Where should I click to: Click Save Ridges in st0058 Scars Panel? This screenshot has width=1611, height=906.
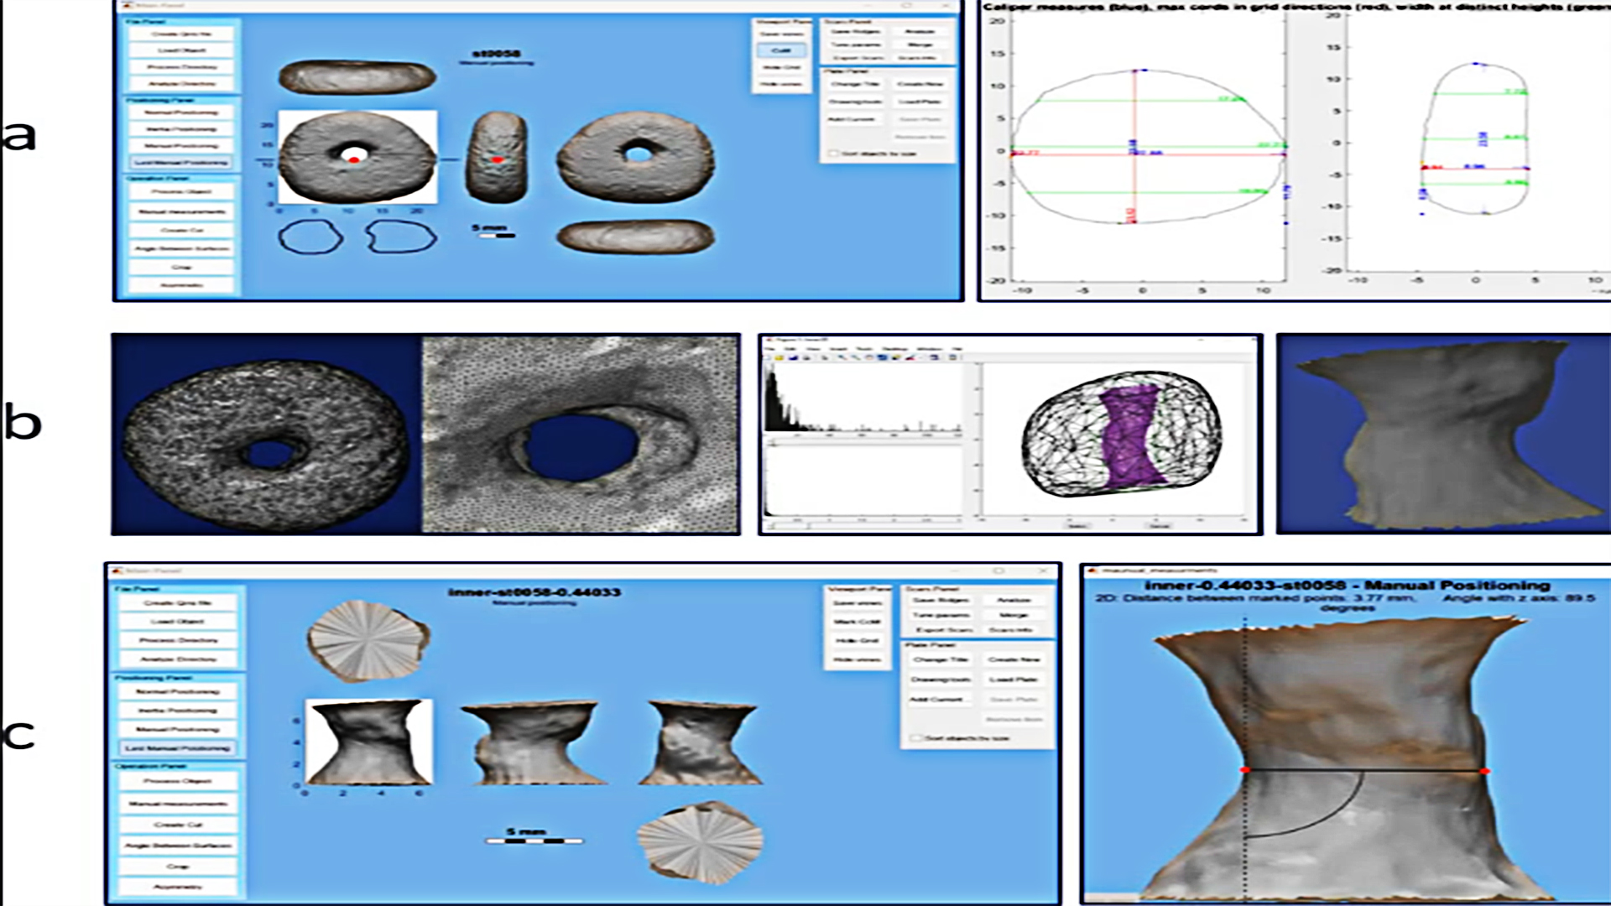click(855, 32)
